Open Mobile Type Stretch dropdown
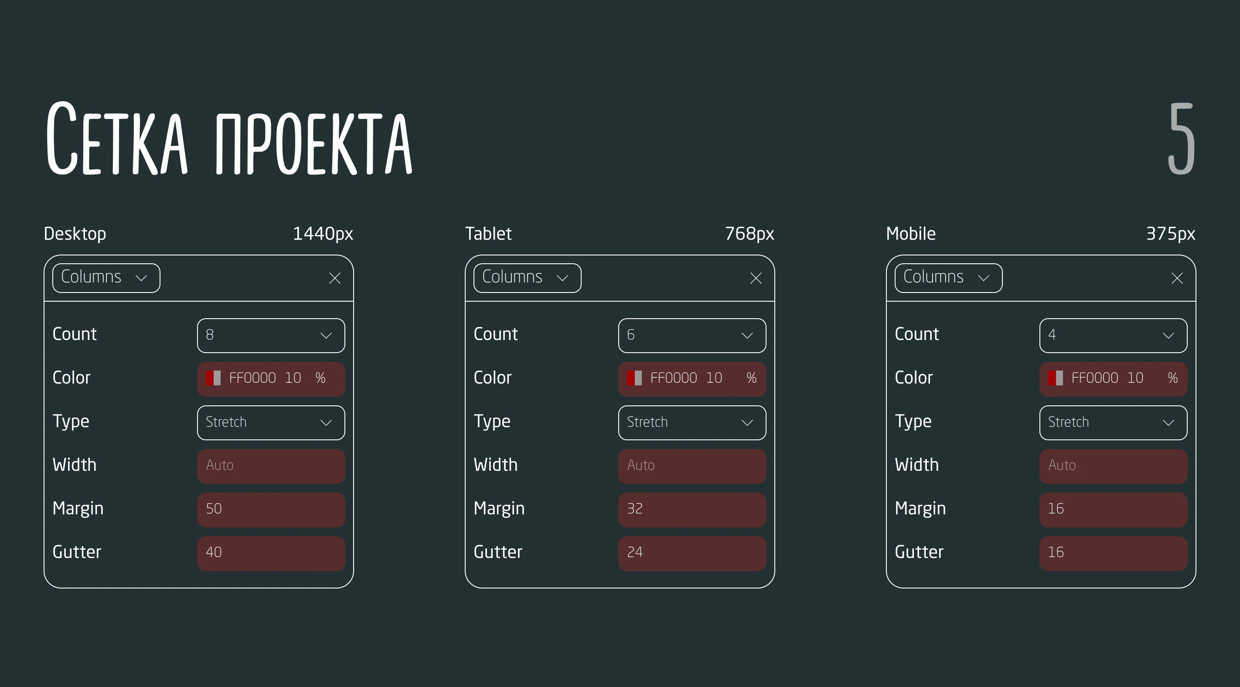 tap(1113, 422)
